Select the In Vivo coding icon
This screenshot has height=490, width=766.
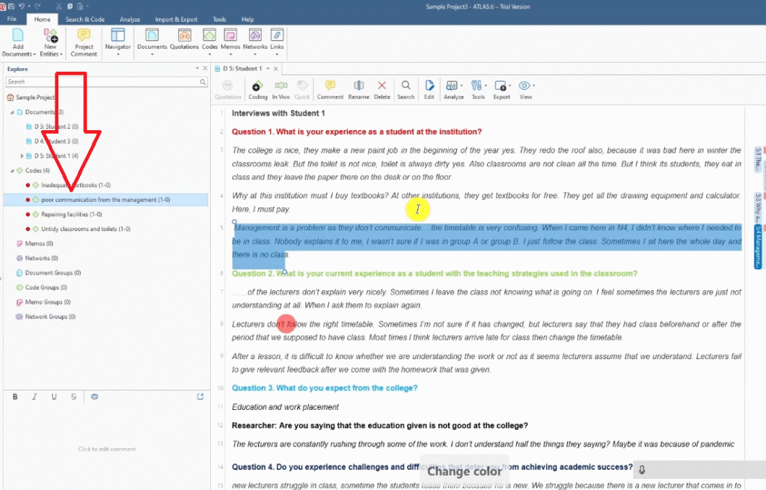(281, 89)
